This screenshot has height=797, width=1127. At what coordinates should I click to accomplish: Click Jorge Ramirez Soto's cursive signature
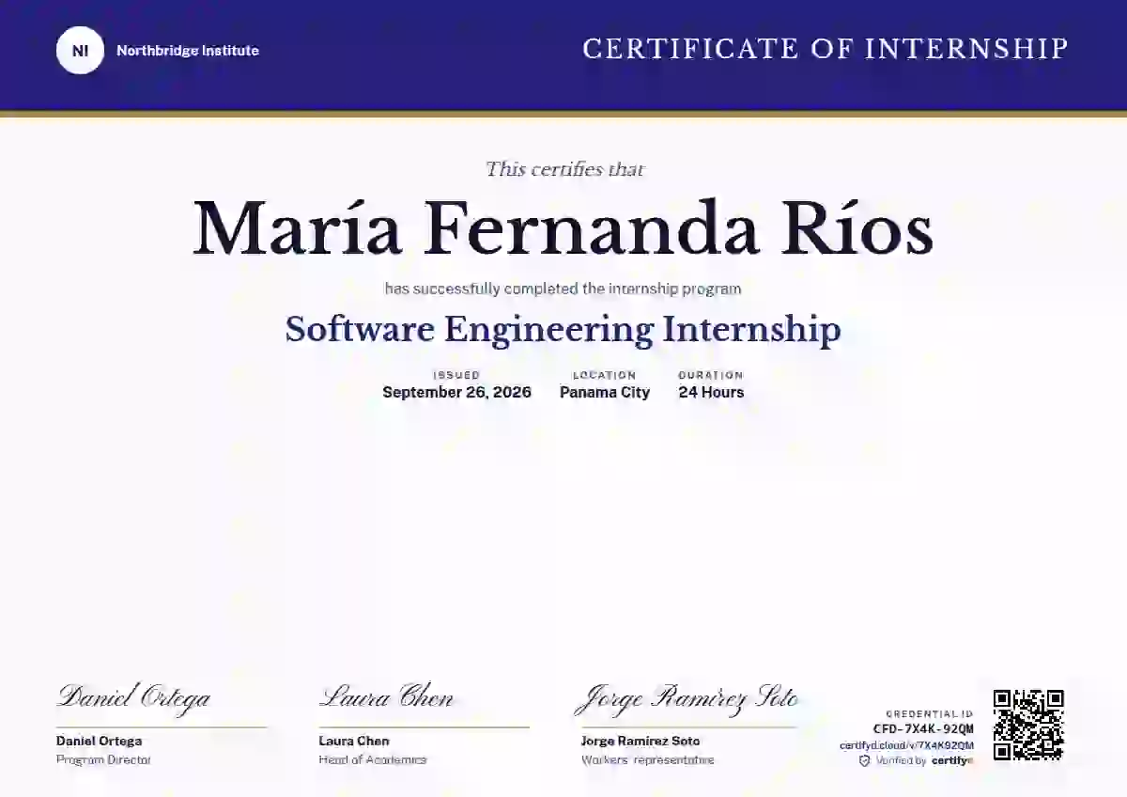[687, 700]
